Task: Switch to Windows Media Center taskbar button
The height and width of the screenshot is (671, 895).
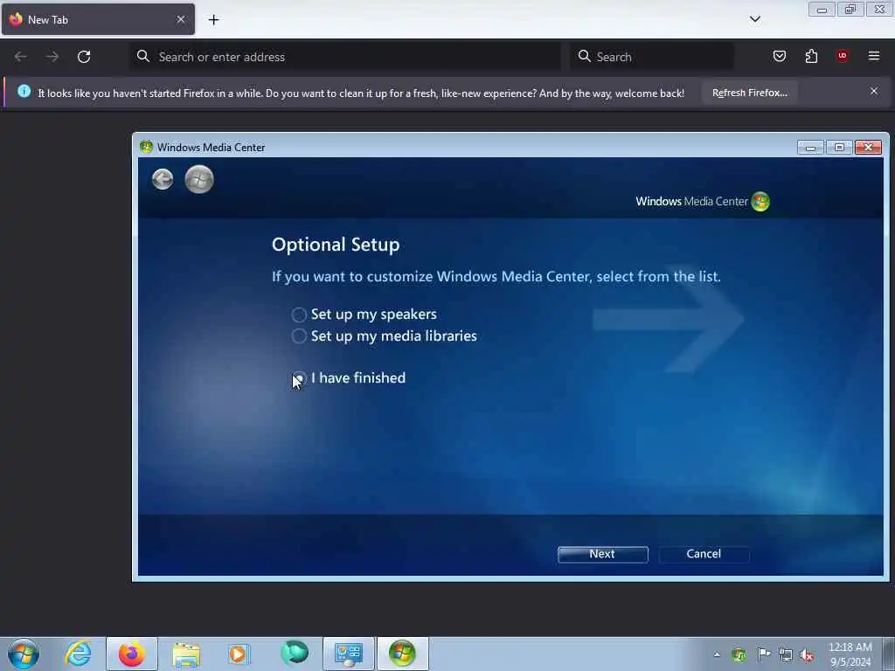Action: [402, 654]
